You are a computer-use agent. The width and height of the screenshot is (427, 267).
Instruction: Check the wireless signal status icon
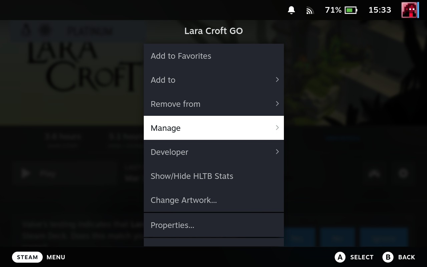[x=310, y=11]
